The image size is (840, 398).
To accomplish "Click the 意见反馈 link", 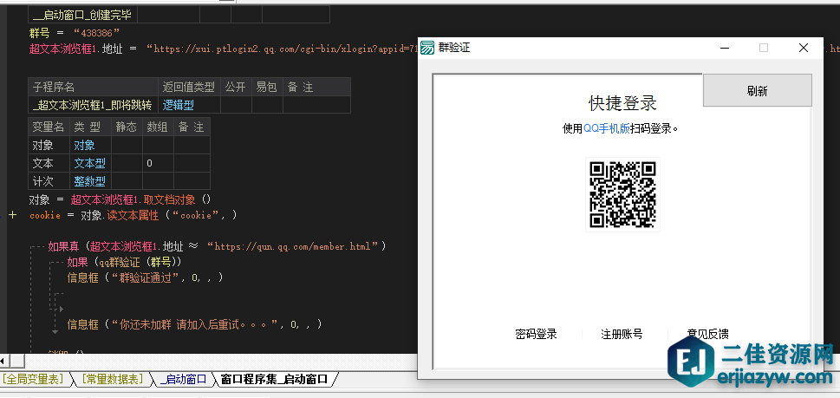I will [707, 334].
